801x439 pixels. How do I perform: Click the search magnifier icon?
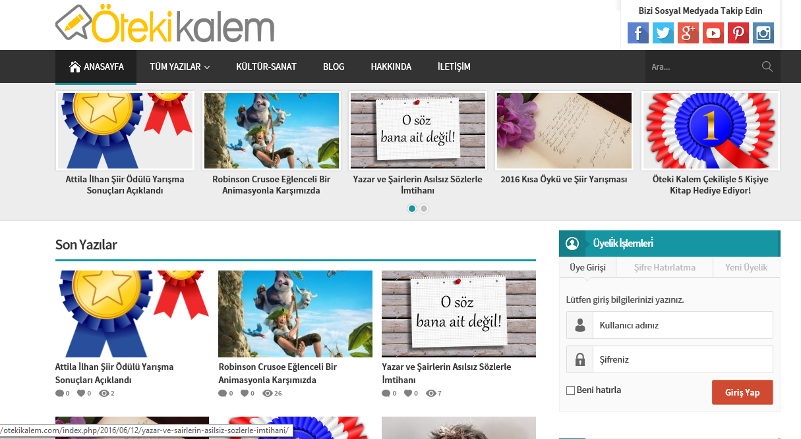pyautogui.click(x=767, y=66)
